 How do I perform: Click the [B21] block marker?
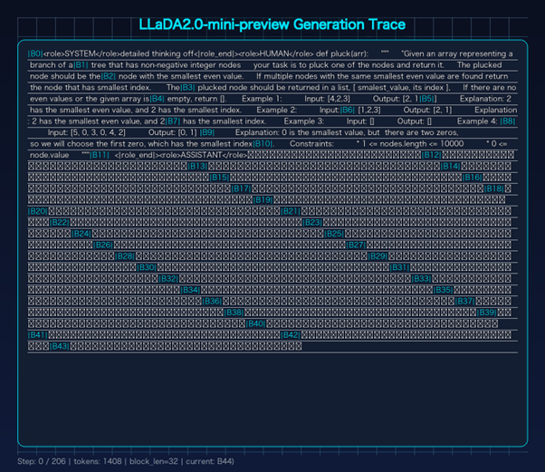(291, 211)
